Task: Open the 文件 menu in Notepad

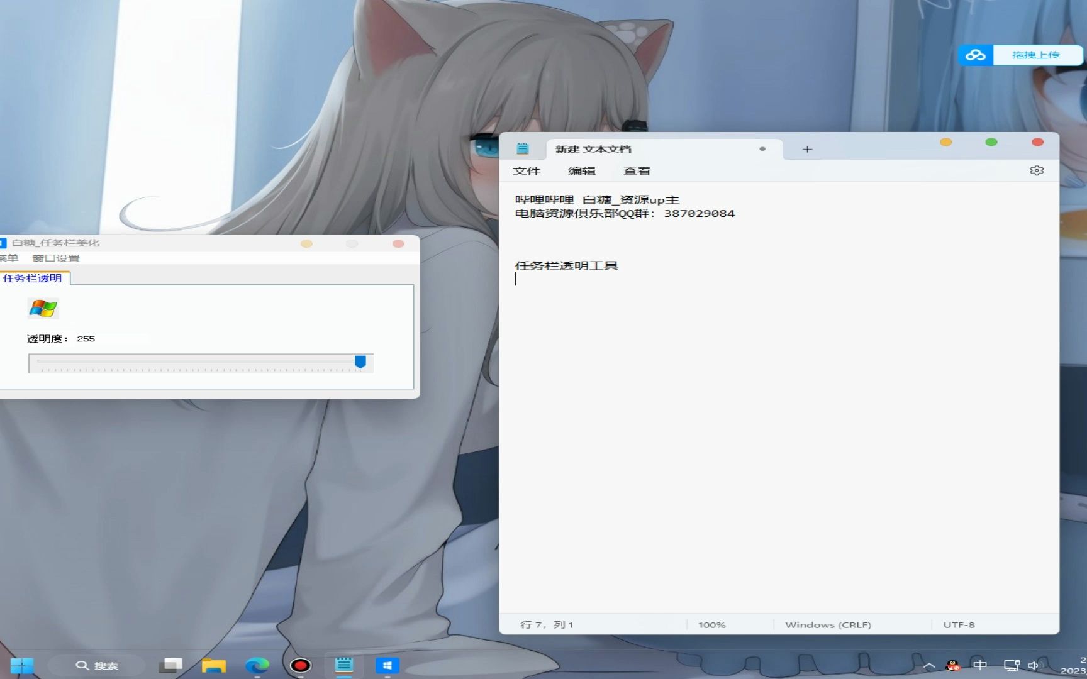Action: [x=527, y=170]
